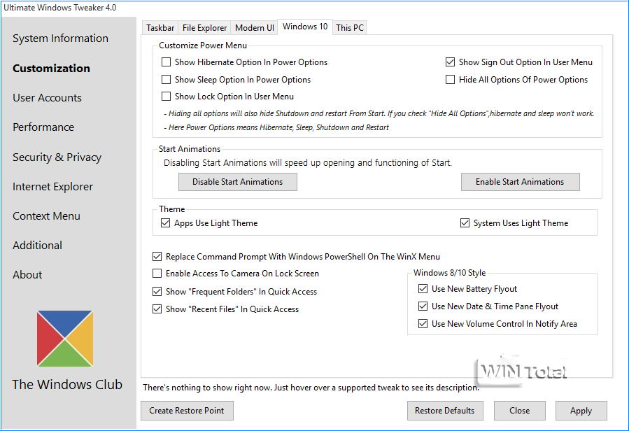629x431 pixels.
Task: Open the Modern UI tab
Action: [x=254, y=28]
